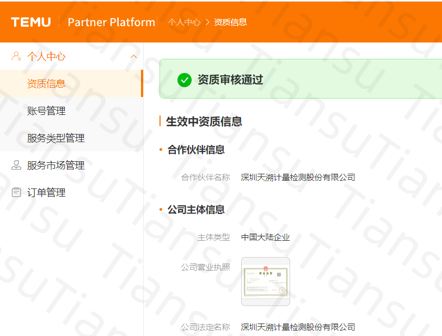
Task: Click the 订单管理 clipboard icon
Action: (x=16, y=192)
